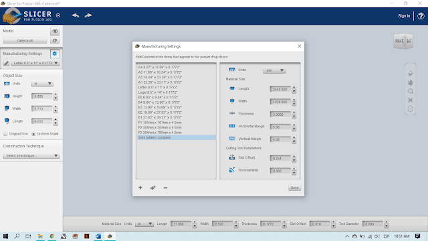The image size is (428, 241).
Task: Click Object Size Width input field
Action: [41, 108]
